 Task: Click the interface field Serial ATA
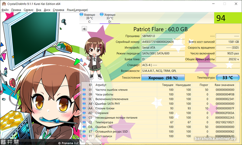pos(163,48)
